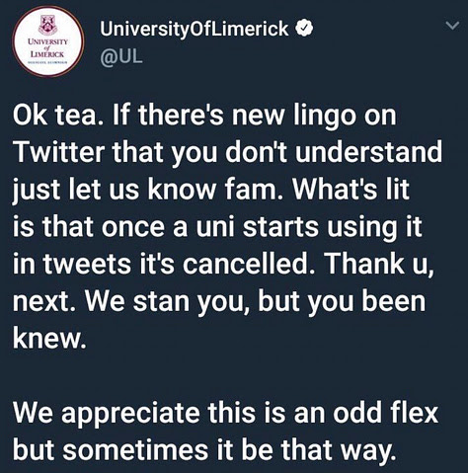Expand the tweet options chevron

pyautogui.click(x=452, y=26)
